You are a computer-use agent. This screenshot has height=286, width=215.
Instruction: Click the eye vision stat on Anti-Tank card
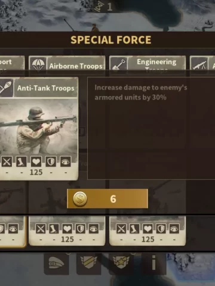(x=66, y=161)
